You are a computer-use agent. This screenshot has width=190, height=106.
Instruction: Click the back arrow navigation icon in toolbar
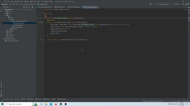pyautogui.click(x=154, y=4)
